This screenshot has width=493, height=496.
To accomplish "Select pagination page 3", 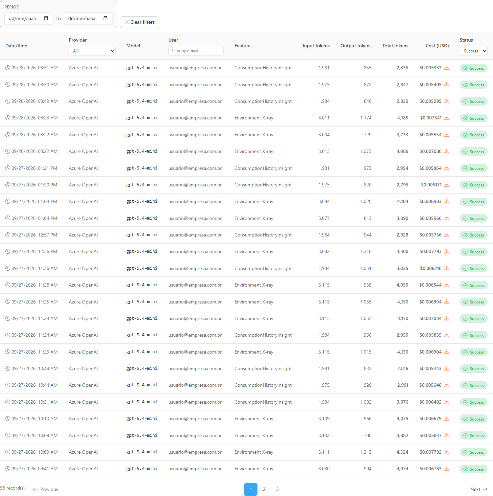I will coord(277,489).
